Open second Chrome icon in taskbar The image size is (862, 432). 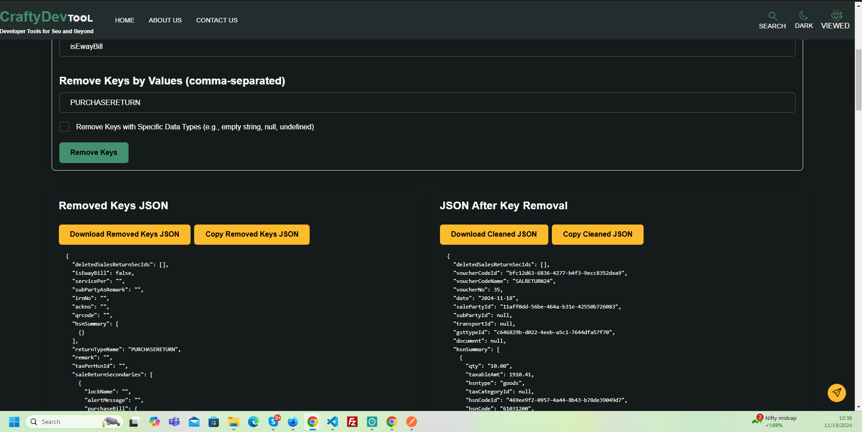tap(392, 422)
